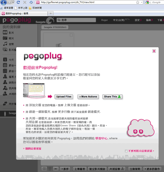This screenshot has width=164, height=172.
Task: Open the 音樂 (music) library icon
Action: [5, 44]
